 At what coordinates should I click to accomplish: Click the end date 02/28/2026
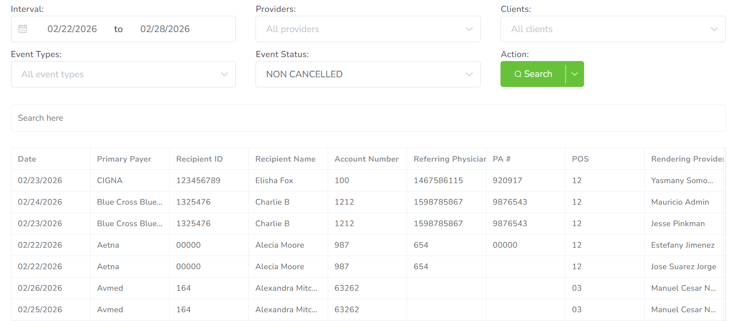pyautogui.click(x=165, y=29)
